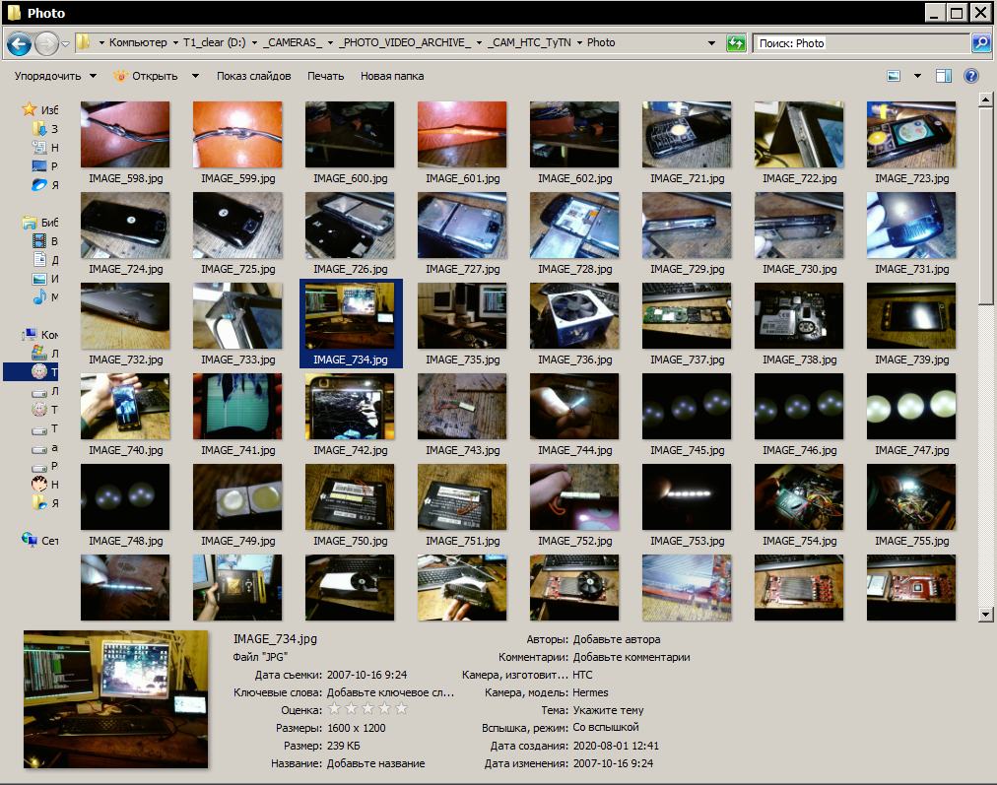997x785 pixels.
Task: Expand the arrow after _PHOTO_VIDEO_ARCHIVE_ breadcrumb
Action: tap(479, 42)
